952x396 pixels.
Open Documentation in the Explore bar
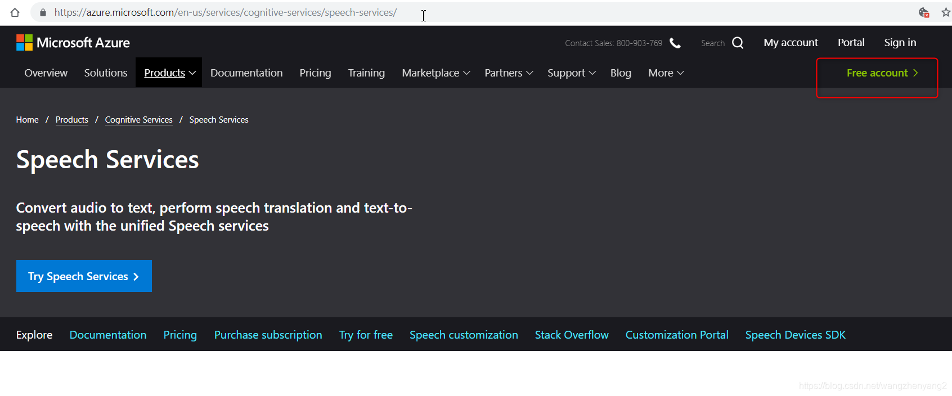(108, 335)
